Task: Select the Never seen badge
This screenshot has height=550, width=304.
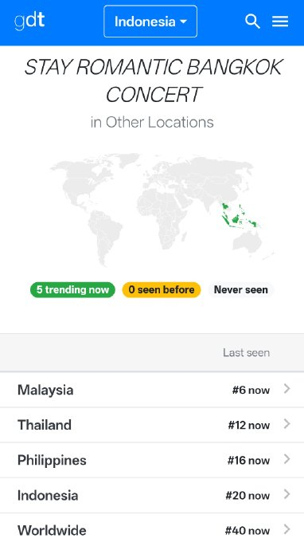Action: [x=241, y=289]
